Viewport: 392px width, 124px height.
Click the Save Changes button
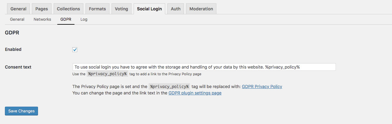[21, 111]
